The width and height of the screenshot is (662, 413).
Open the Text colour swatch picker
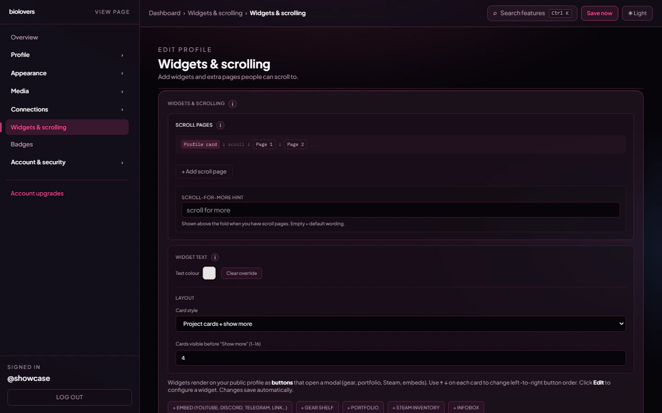coord(209,273)
